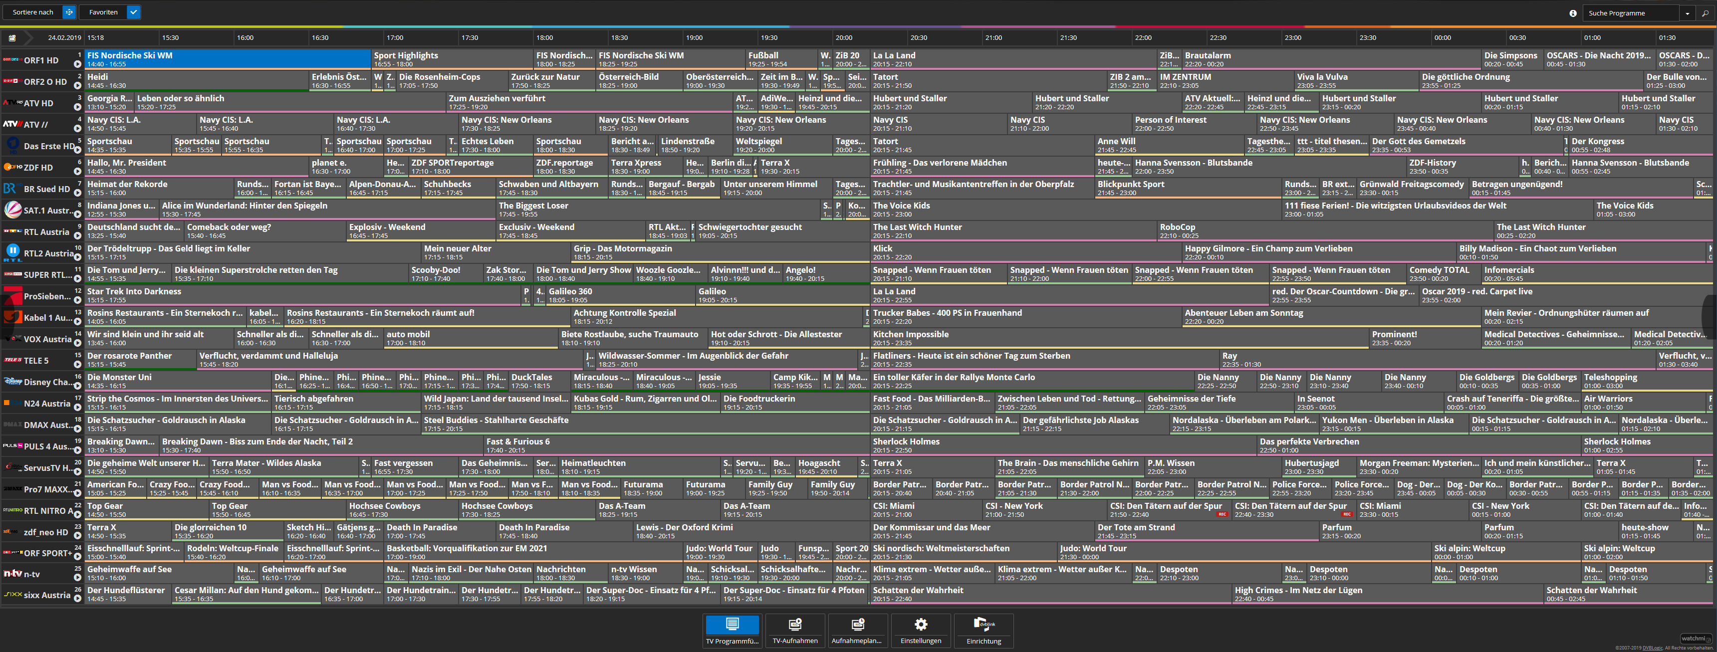Open the calendar date picker icon
The width and height of the screenshot is (1717, 652).
click(12, 38)
